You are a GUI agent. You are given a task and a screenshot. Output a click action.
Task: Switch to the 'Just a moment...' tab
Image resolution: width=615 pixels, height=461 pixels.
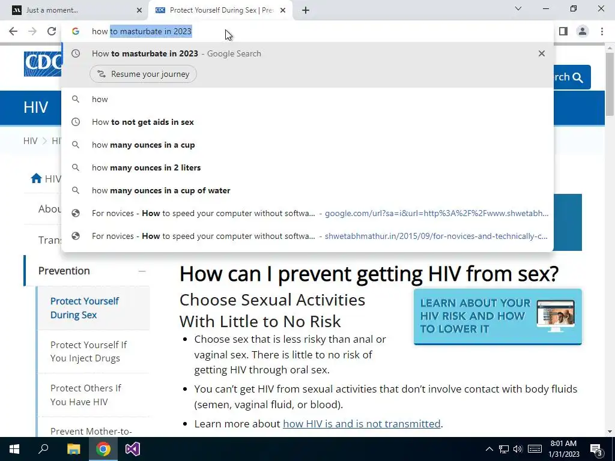point(74,10)
